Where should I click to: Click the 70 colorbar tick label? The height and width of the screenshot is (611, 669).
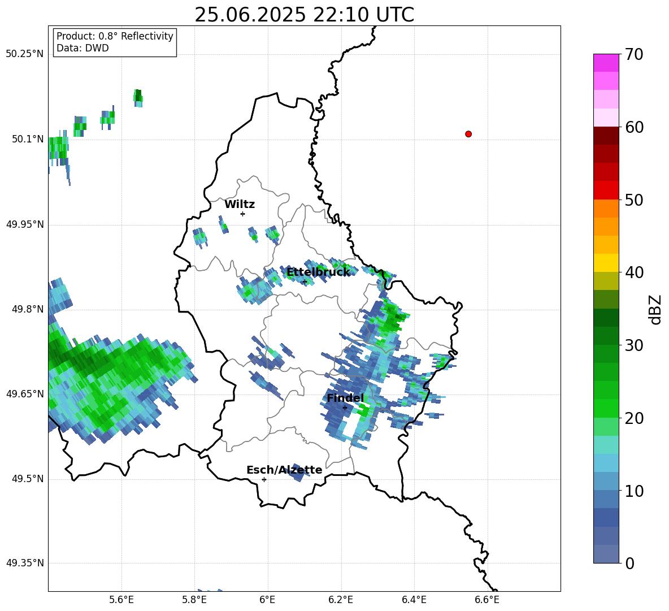634,55
